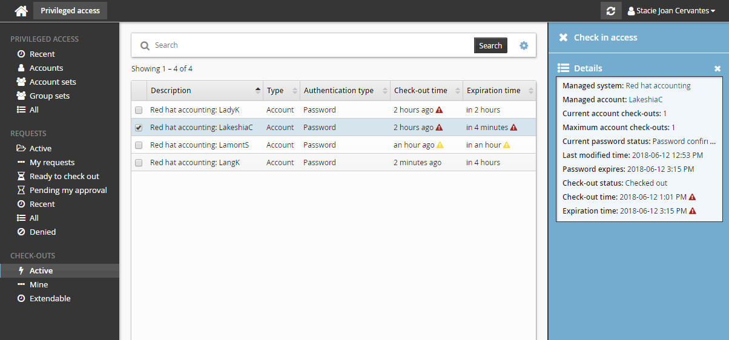Open search settings gear icon
Screen dimensions: 729x340
524,45
